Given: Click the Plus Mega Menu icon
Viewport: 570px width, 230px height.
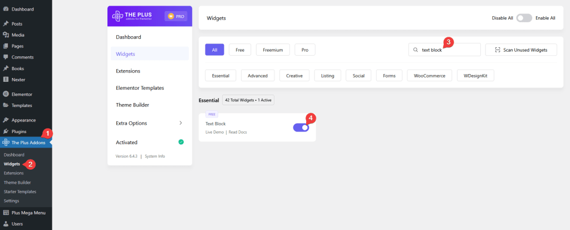Looking at the screenshot, I should pos(6,213).
